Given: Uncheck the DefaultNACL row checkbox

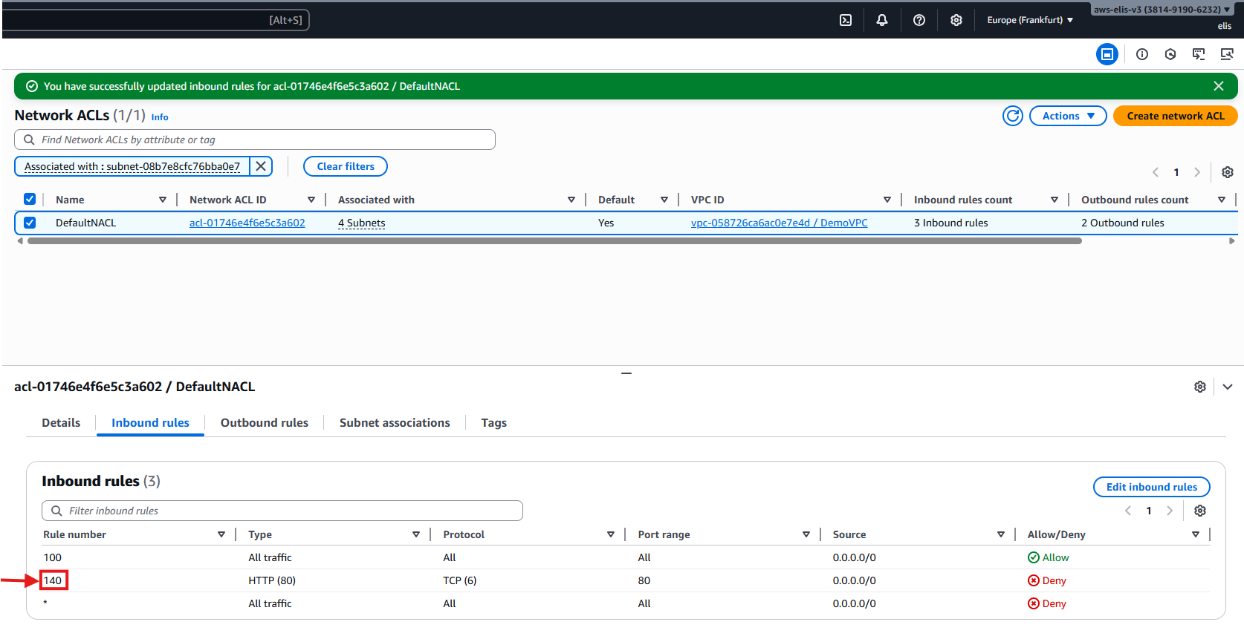Looking at the screenshot, I should [30, 223].
